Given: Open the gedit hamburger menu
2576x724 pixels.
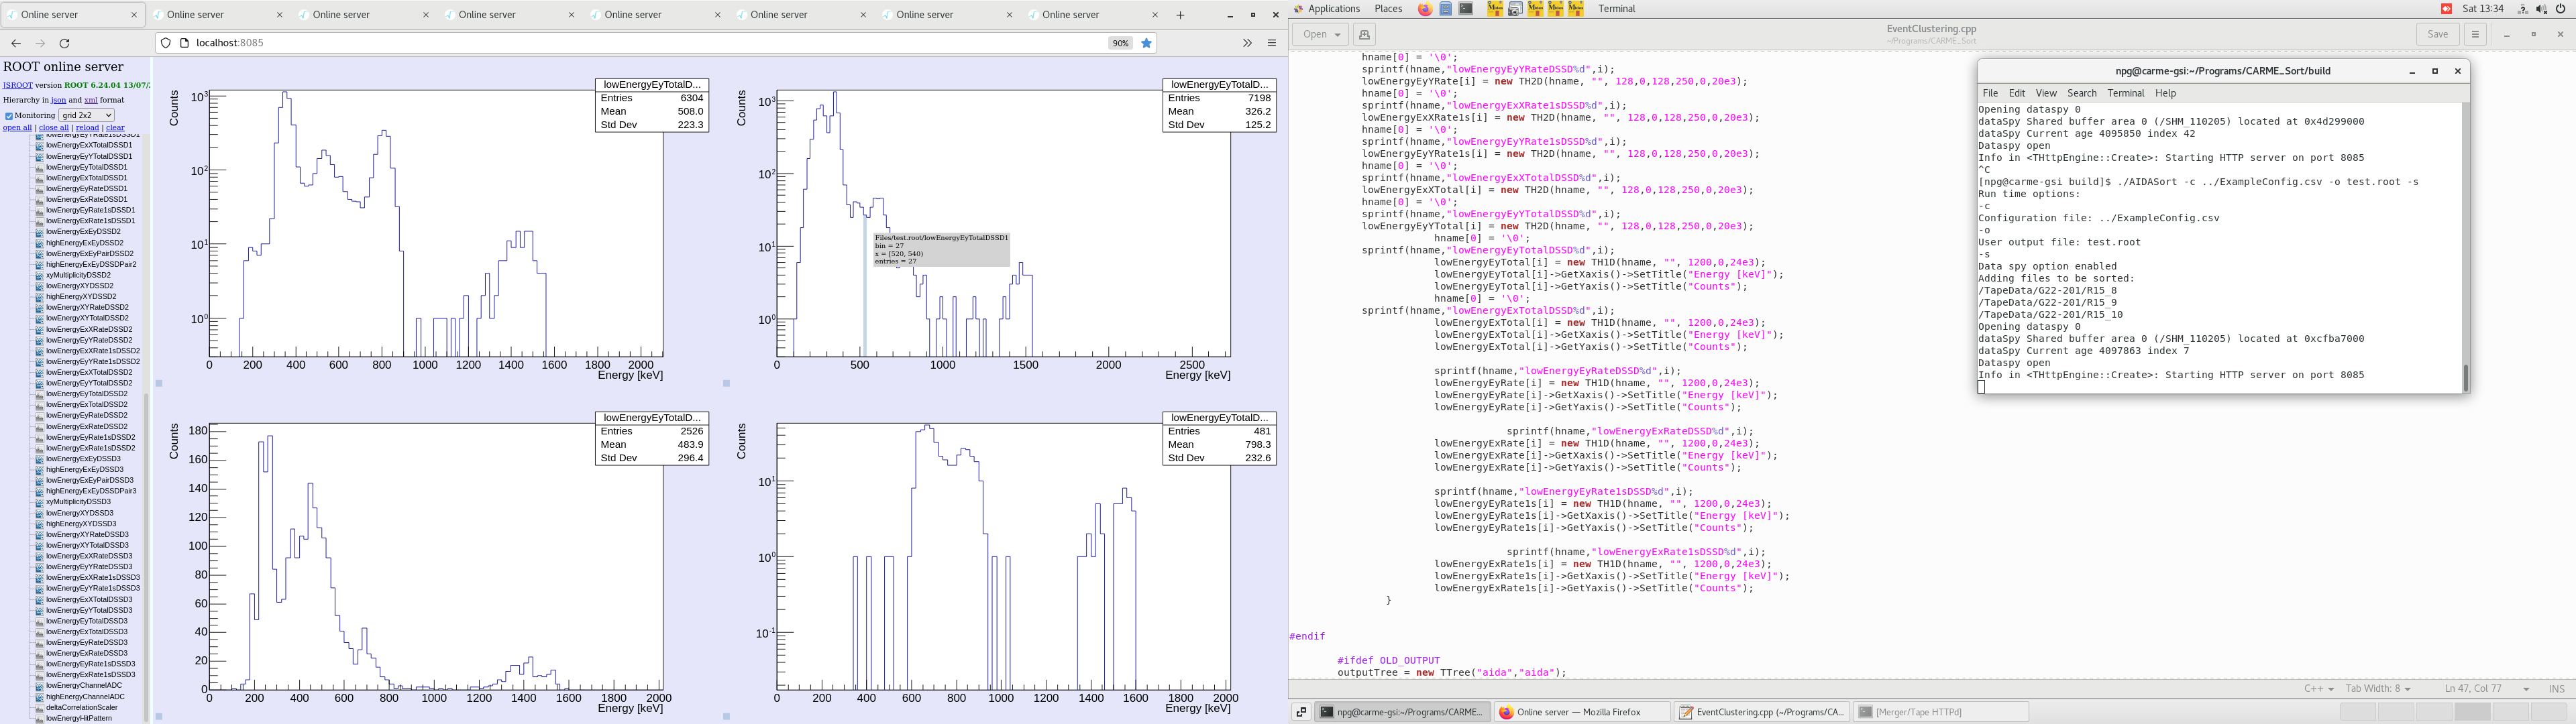Looking at the screenshot, I should point(2475,34).
